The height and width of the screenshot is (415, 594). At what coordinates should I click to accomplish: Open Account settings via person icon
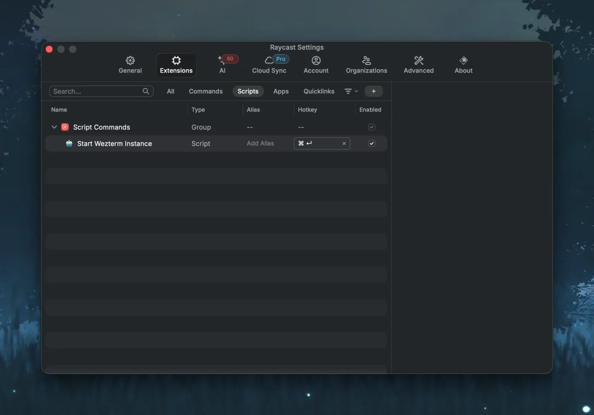click(316, 60)
